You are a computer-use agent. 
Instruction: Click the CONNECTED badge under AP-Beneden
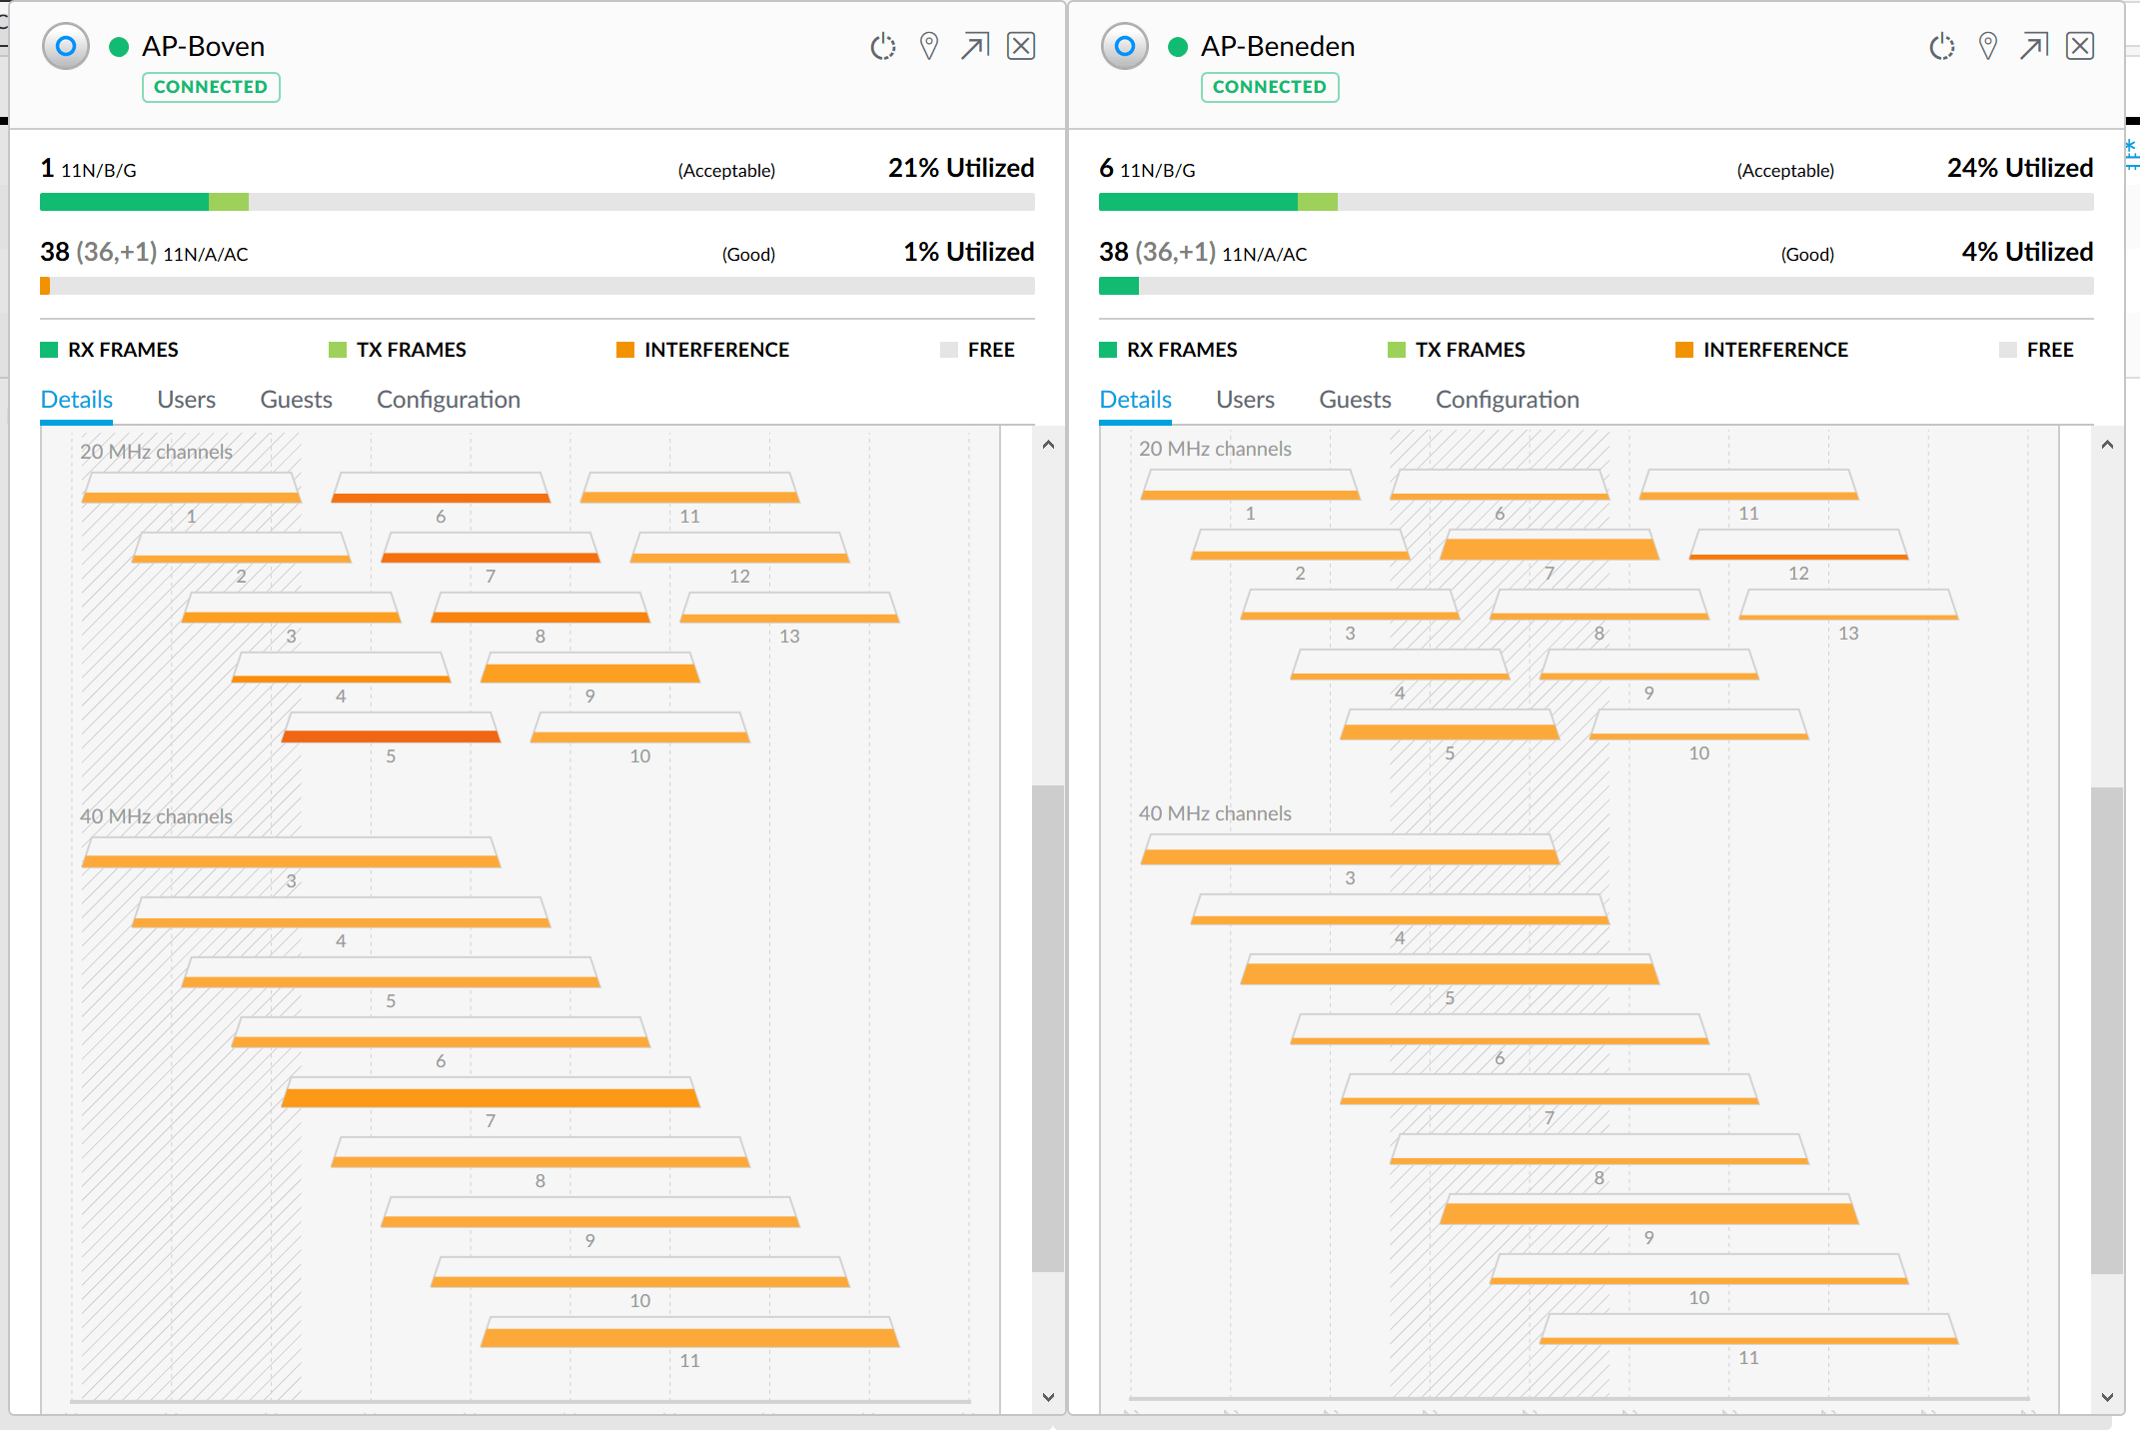coord(1269,87)
